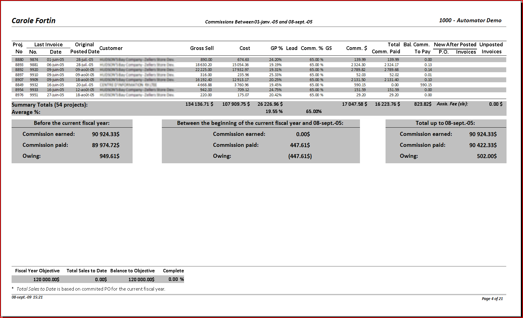523x318 pixels.
Task: Click the Assis. Fee (sls) label
Action: (x=452, y=104)
